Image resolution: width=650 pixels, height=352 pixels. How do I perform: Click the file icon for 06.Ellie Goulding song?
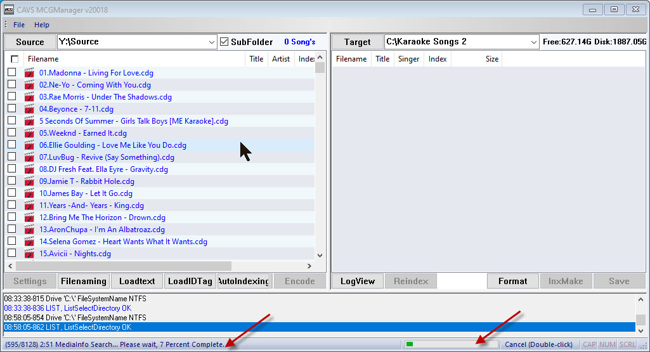[29, 145]
